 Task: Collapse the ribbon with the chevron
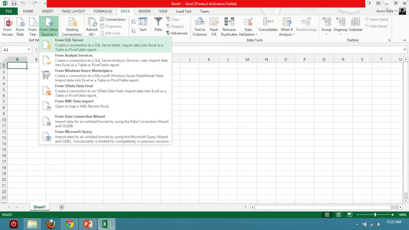click(404, 40)
